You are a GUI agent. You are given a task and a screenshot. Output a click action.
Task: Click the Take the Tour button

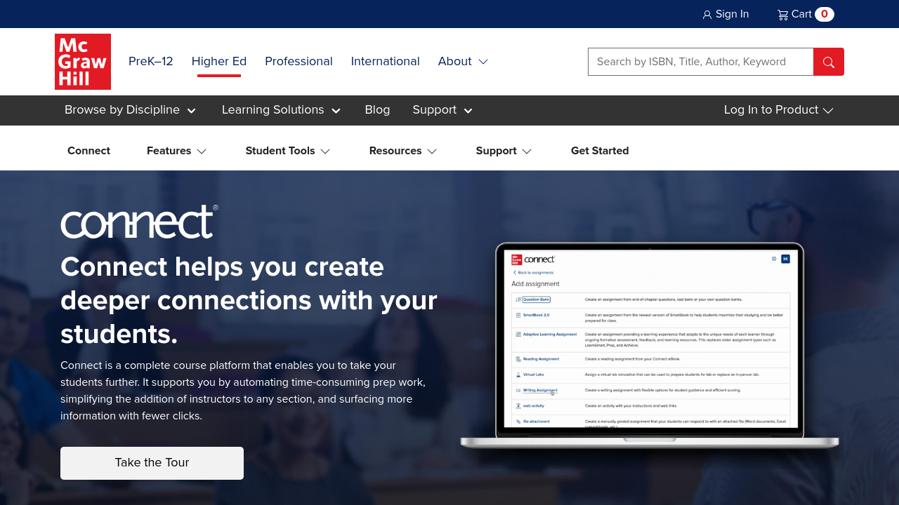click(x=152, y=463)
